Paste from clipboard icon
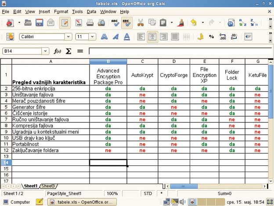The height and width of the screenshot is (206, 274). point(163,23)
